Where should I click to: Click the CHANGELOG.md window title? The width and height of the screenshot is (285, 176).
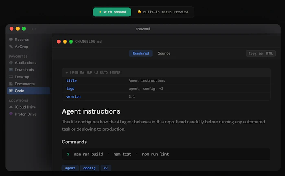pyautogui.click(x=88, y=42)
